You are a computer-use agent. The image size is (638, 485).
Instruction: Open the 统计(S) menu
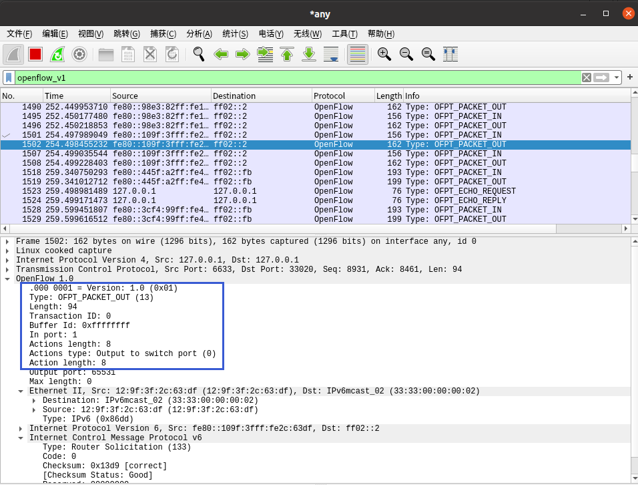point(235,34)
